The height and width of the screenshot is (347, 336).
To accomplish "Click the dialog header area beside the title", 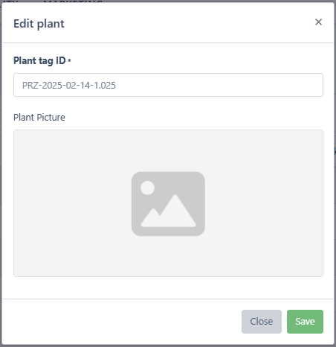I will [188, 23].
